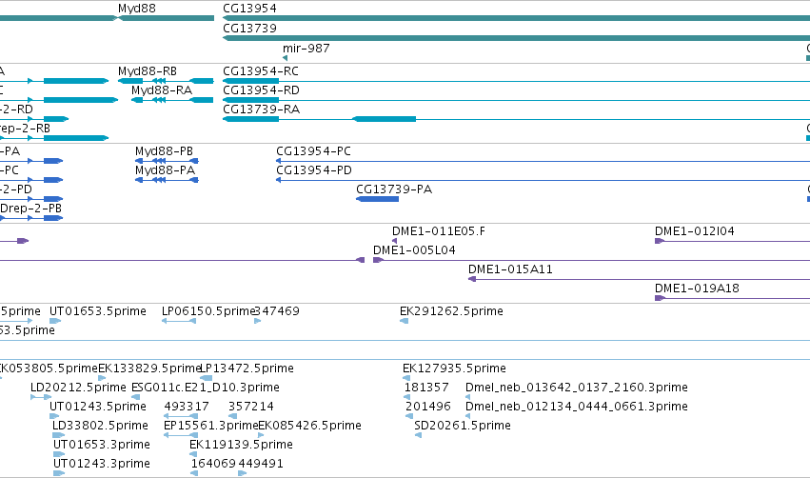Select the CG13739-RA second exon block
Viewport: 810px width, 478px height.
pyautogui.click(x=384, y=119)
